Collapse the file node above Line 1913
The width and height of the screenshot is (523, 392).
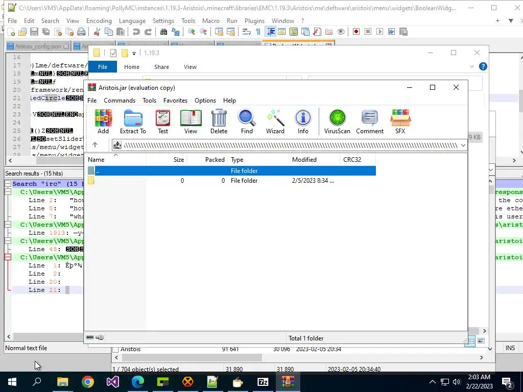tap(8, 225)
